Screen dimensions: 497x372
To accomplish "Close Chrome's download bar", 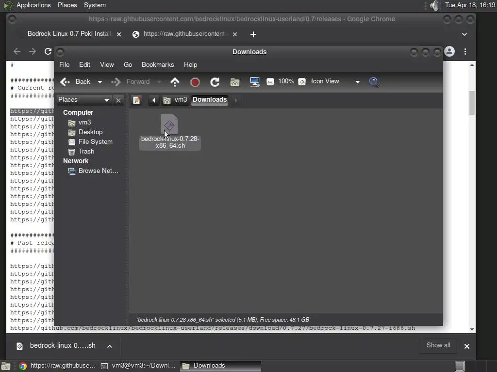I will 467,346.
